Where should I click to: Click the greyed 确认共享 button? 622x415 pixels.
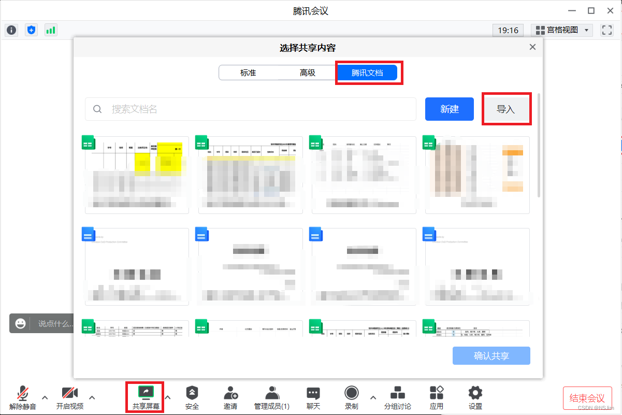pyautogui.click(x=491, y=356)
